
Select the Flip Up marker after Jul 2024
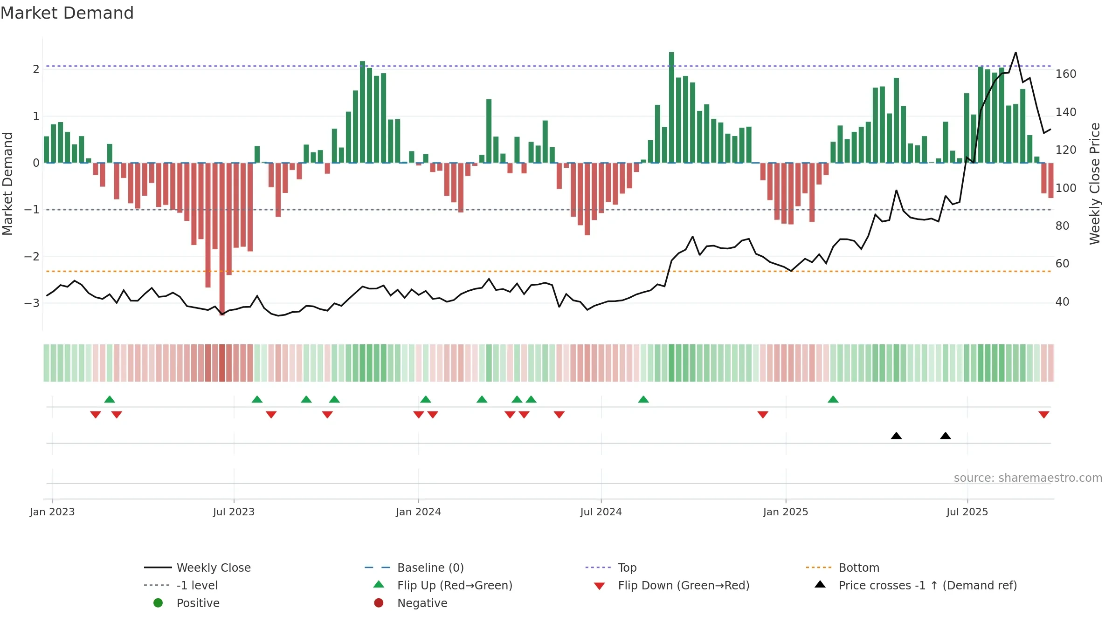coord(643,399)
